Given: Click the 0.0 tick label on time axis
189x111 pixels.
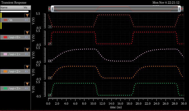Looking at the screenshot, I should pos(48,104).
